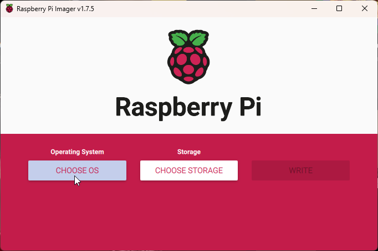Click the Choose Storage button
Viewport: 378px width, 251px height.
(189, 170)
